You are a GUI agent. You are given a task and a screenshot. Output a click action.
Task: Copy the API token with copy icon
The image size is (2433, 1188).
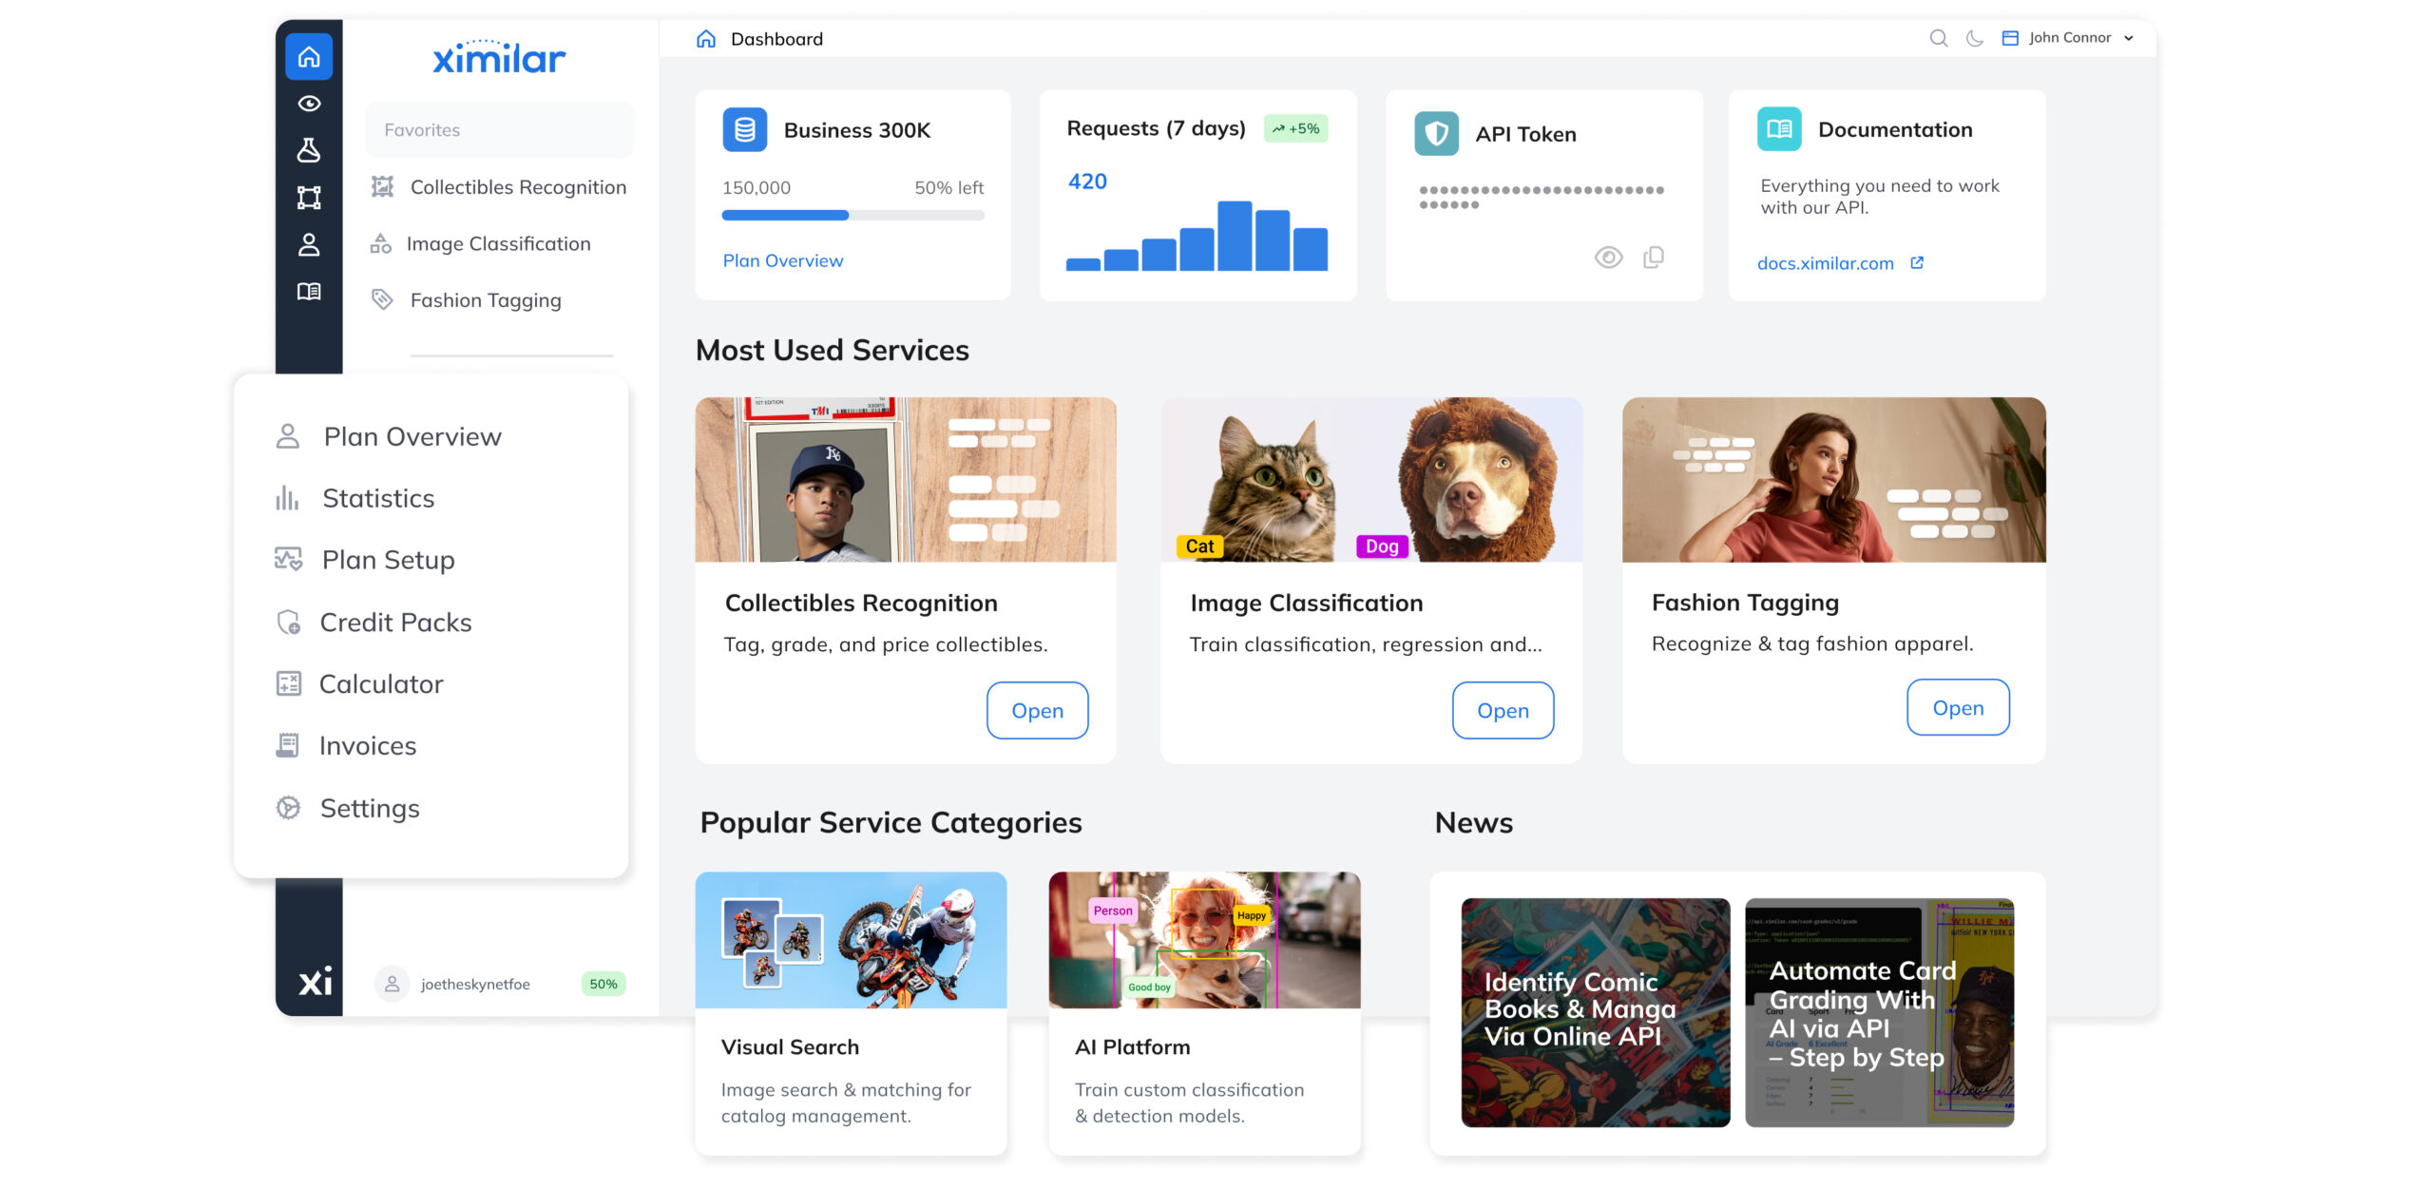pos(1654,258)
